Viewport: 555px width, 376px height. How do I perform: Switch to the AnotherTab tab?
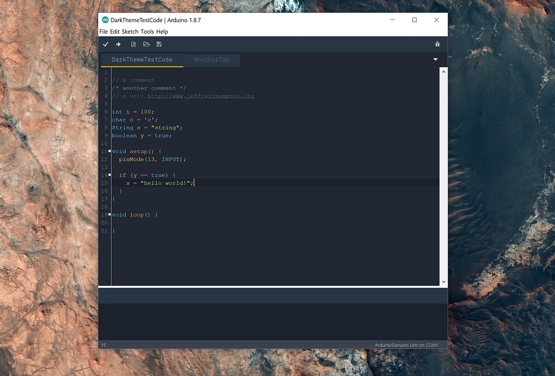coord(212,60)
